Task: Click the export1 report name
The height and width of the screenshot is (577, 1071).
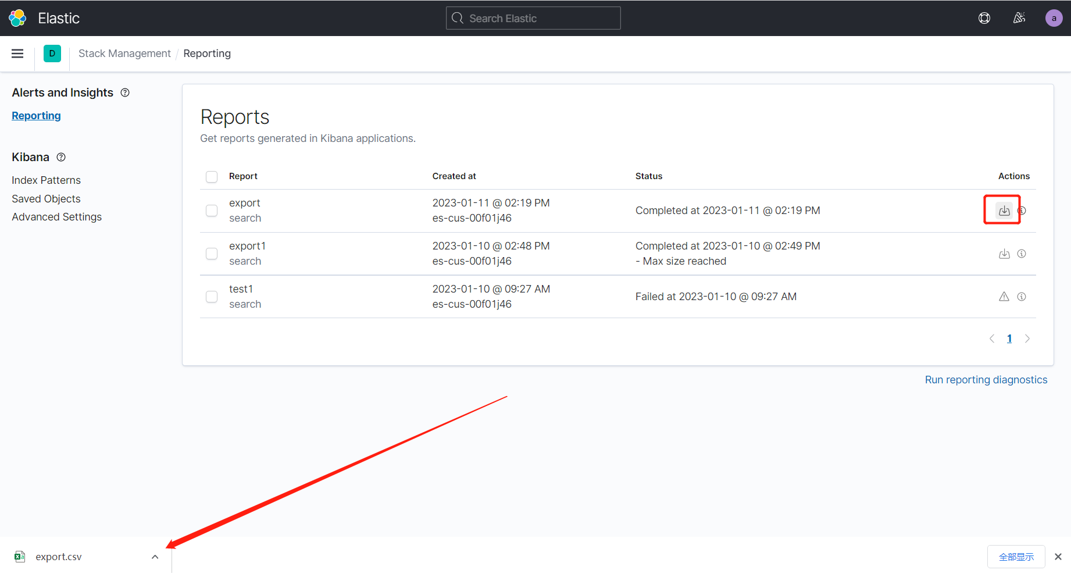Action: click(x=247, y=246)
